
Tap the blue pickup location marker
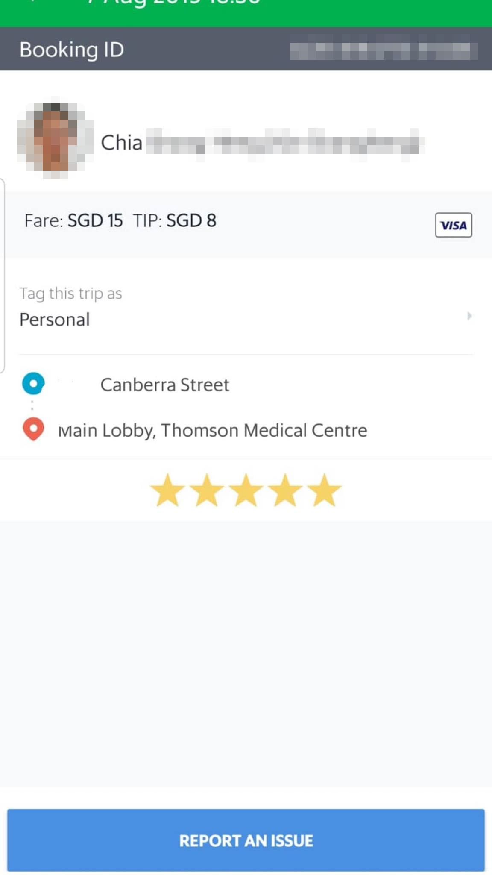[33, 383]
